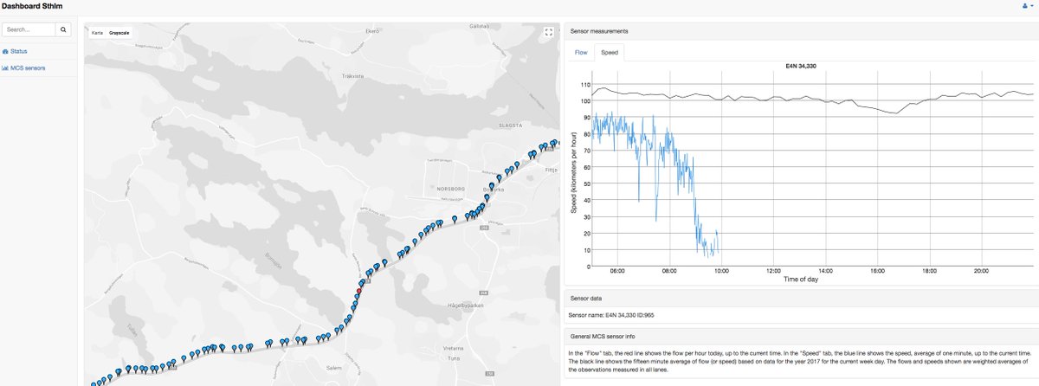1039x386 pixels.
Task: Open the MCS sensors page link
Action: [x=28, y=68]
